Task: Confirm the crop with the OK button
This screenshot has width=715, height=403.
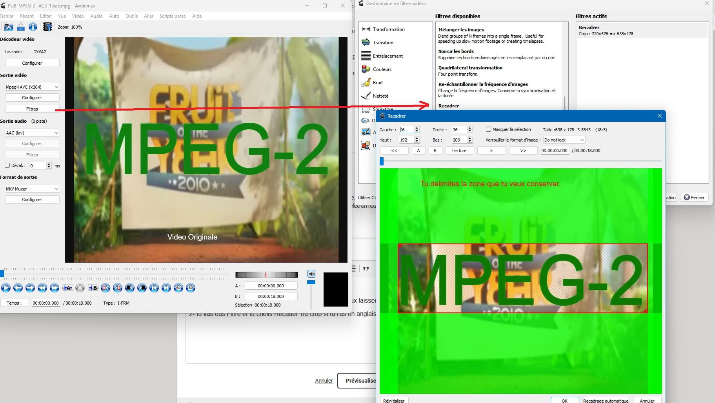Action: 564,400
